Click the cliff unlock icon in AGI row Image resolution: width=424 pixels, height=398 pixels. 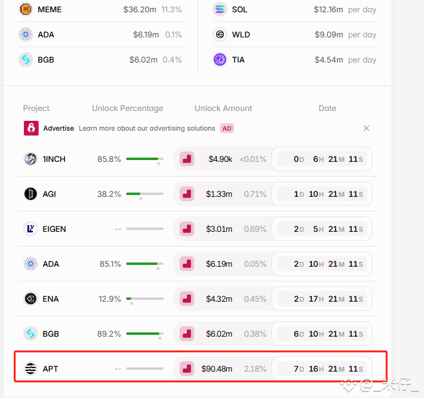(x=187, y=194)
